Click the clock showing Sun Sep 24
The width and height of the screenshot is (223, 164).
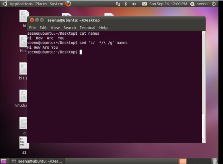click(x=168, y=4)
